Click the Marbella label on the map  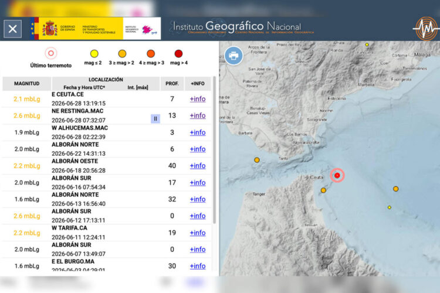point(366,84)
